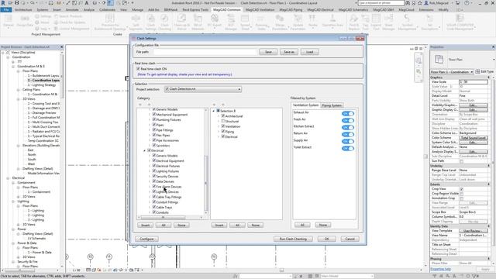Check the Structural selection checkbox
This screenshot has width=496, height=279.
pos(223,121)
